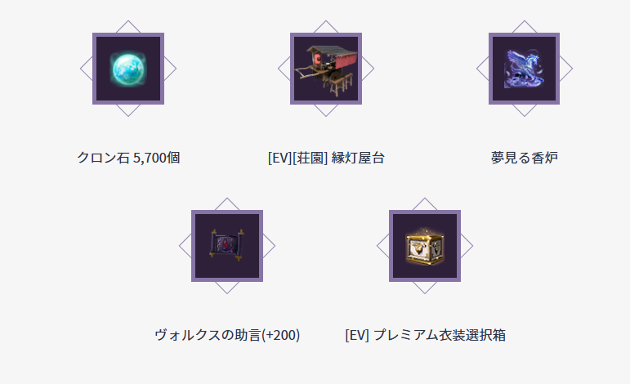Select the red lantern food stall icon
This screenshot has width=630, height=384.
[x=326, y=71]
